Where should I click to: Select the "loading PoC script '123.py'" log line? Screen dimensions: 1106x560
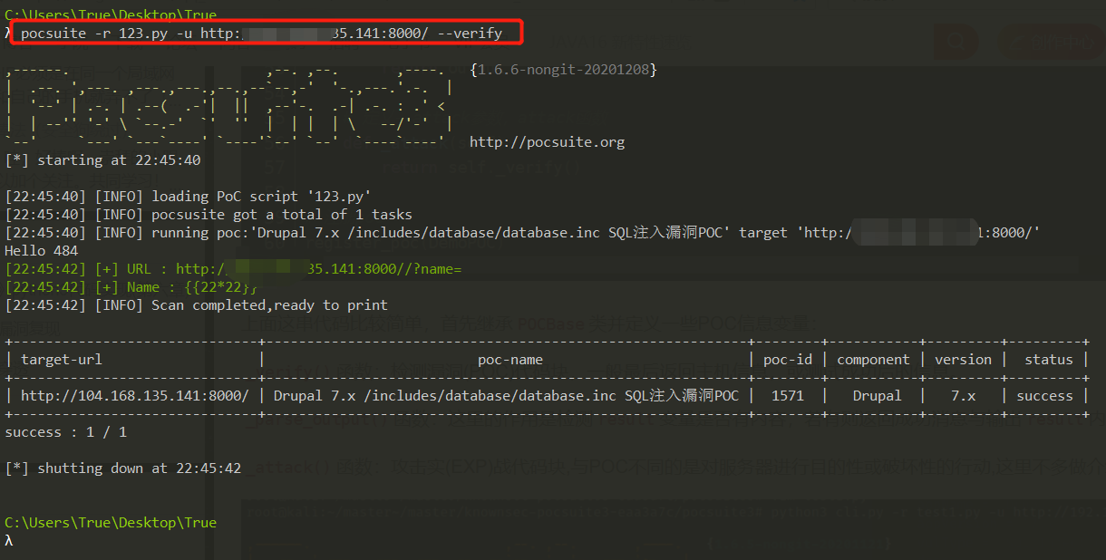point(188,197)
